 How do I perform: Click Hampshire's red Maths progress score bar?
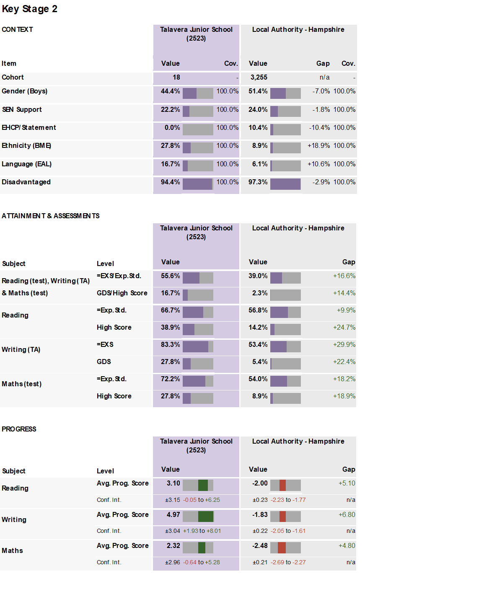(282, 548)
